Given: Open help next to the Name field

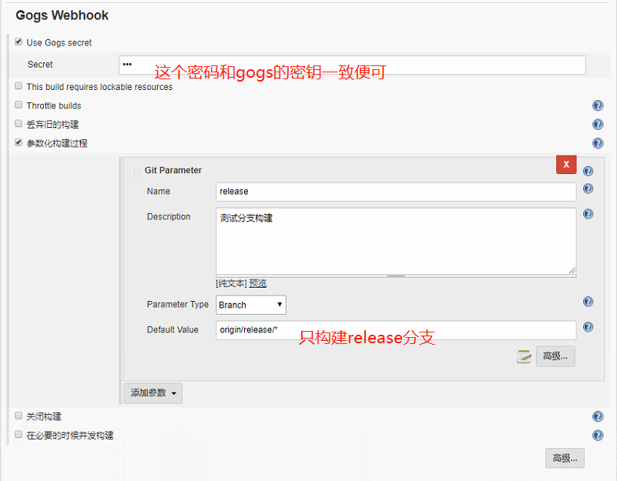Looking at the screenshot, I should (588, 189).
